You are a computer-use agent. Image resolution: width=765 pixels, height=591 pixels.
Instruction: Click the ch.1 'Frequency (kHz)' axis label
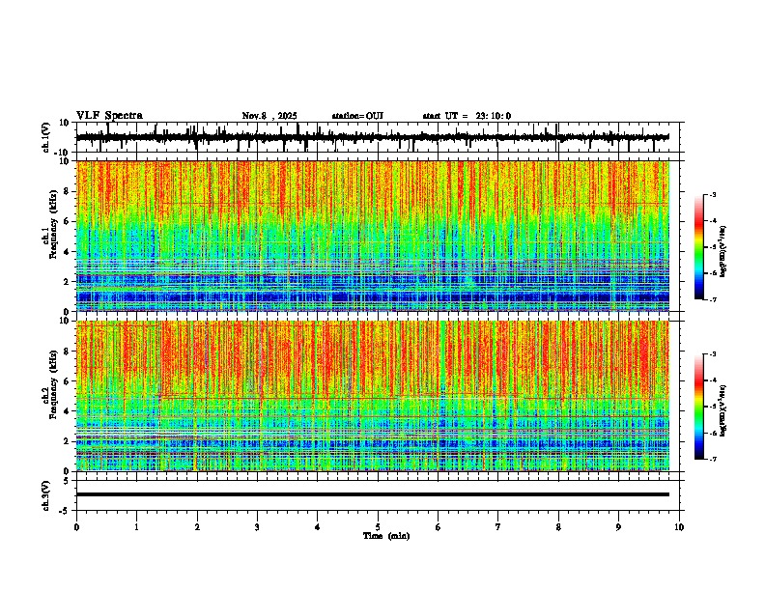coord(54,224)
